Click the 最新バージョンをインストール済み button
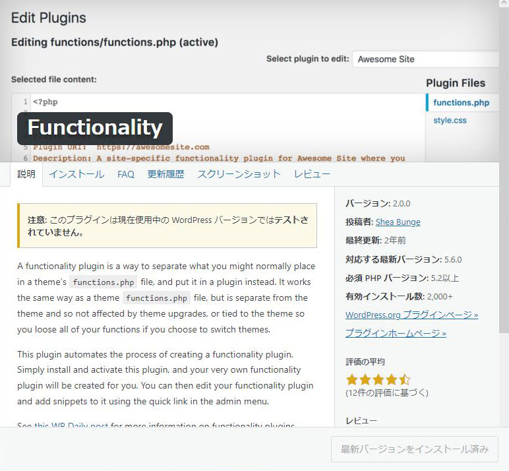509x471 pixels. point(415,449)
